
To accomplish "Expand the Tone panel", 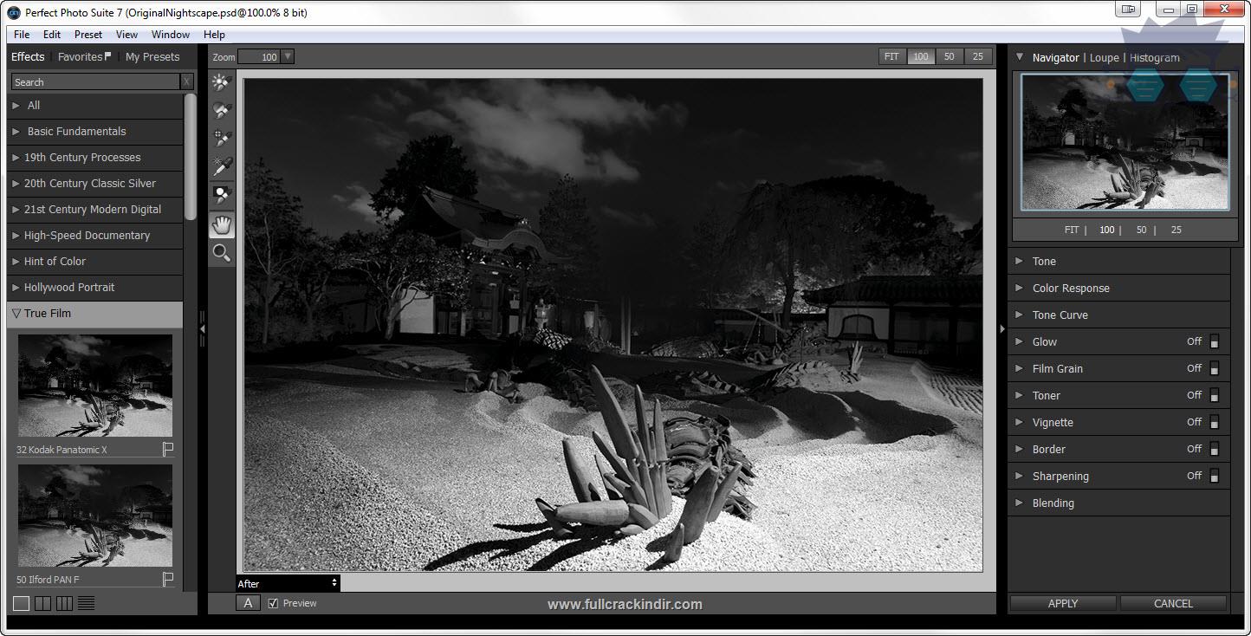I will (1118, 261).
